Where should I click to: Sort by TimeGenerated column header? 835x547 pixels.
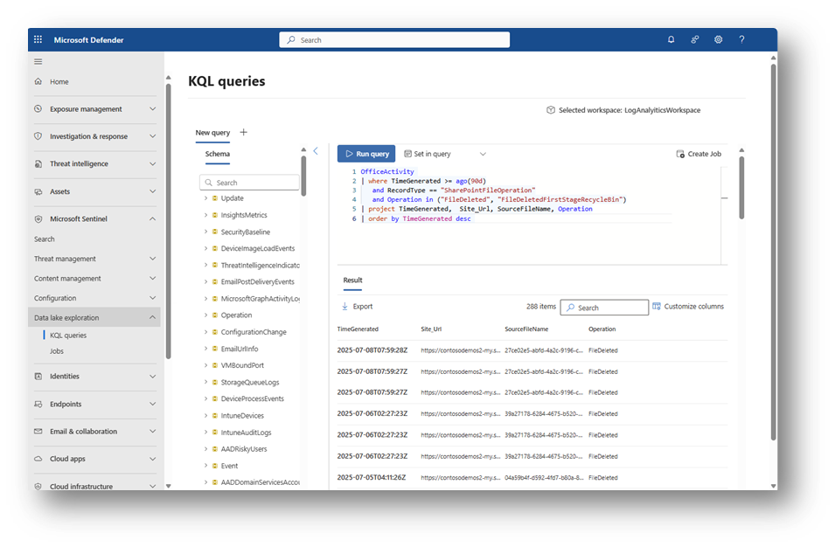tap(358, 329)
